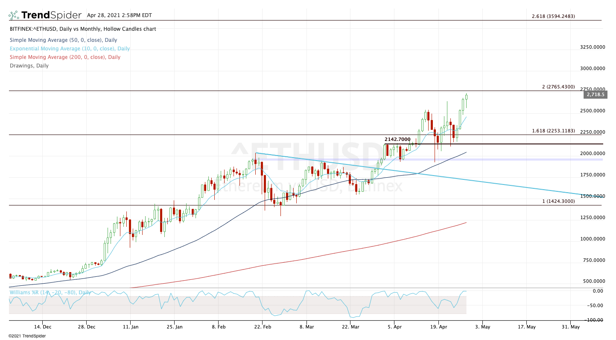The width and height of the screenshot is (616, 340).
Task: Click the 2500.0000 price axis label
Action: coord(593,111)
